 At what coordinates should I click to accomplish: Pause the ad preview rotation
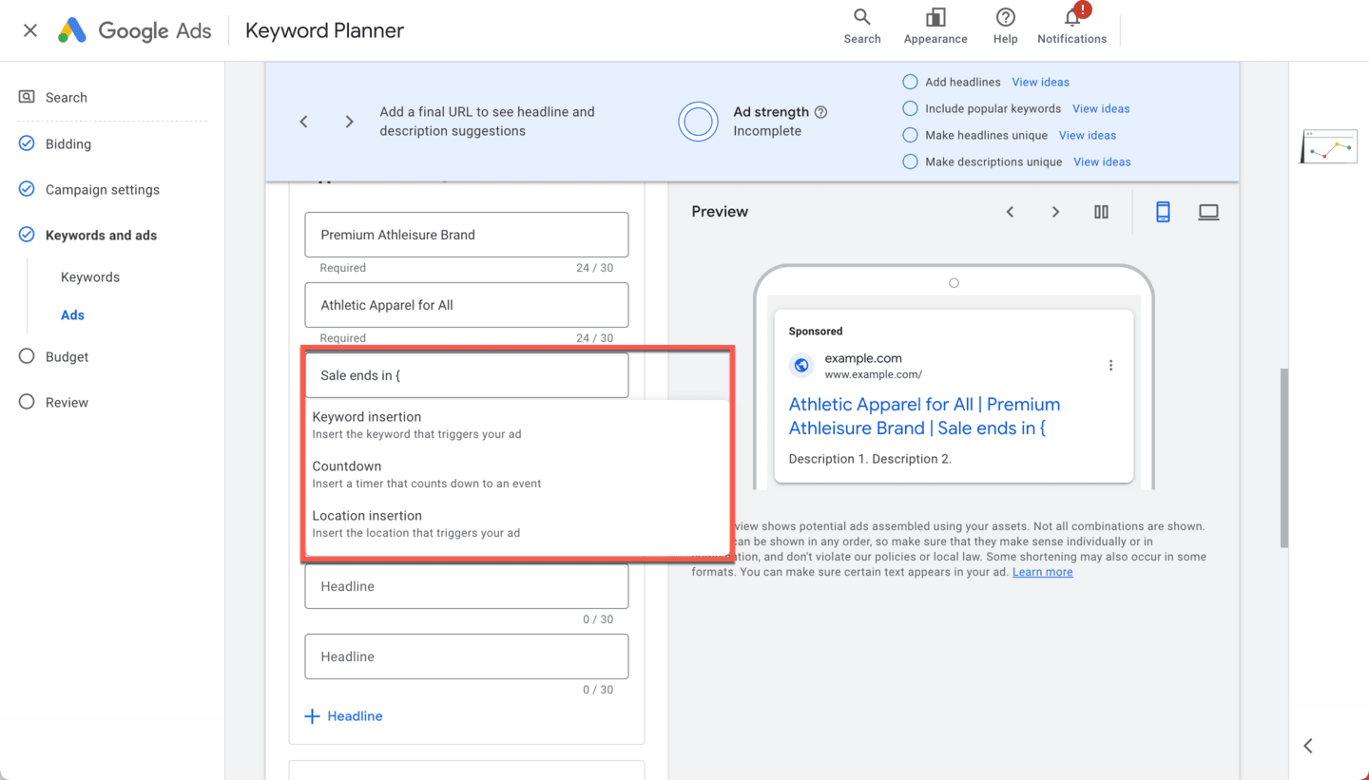tap(1101, 212)
